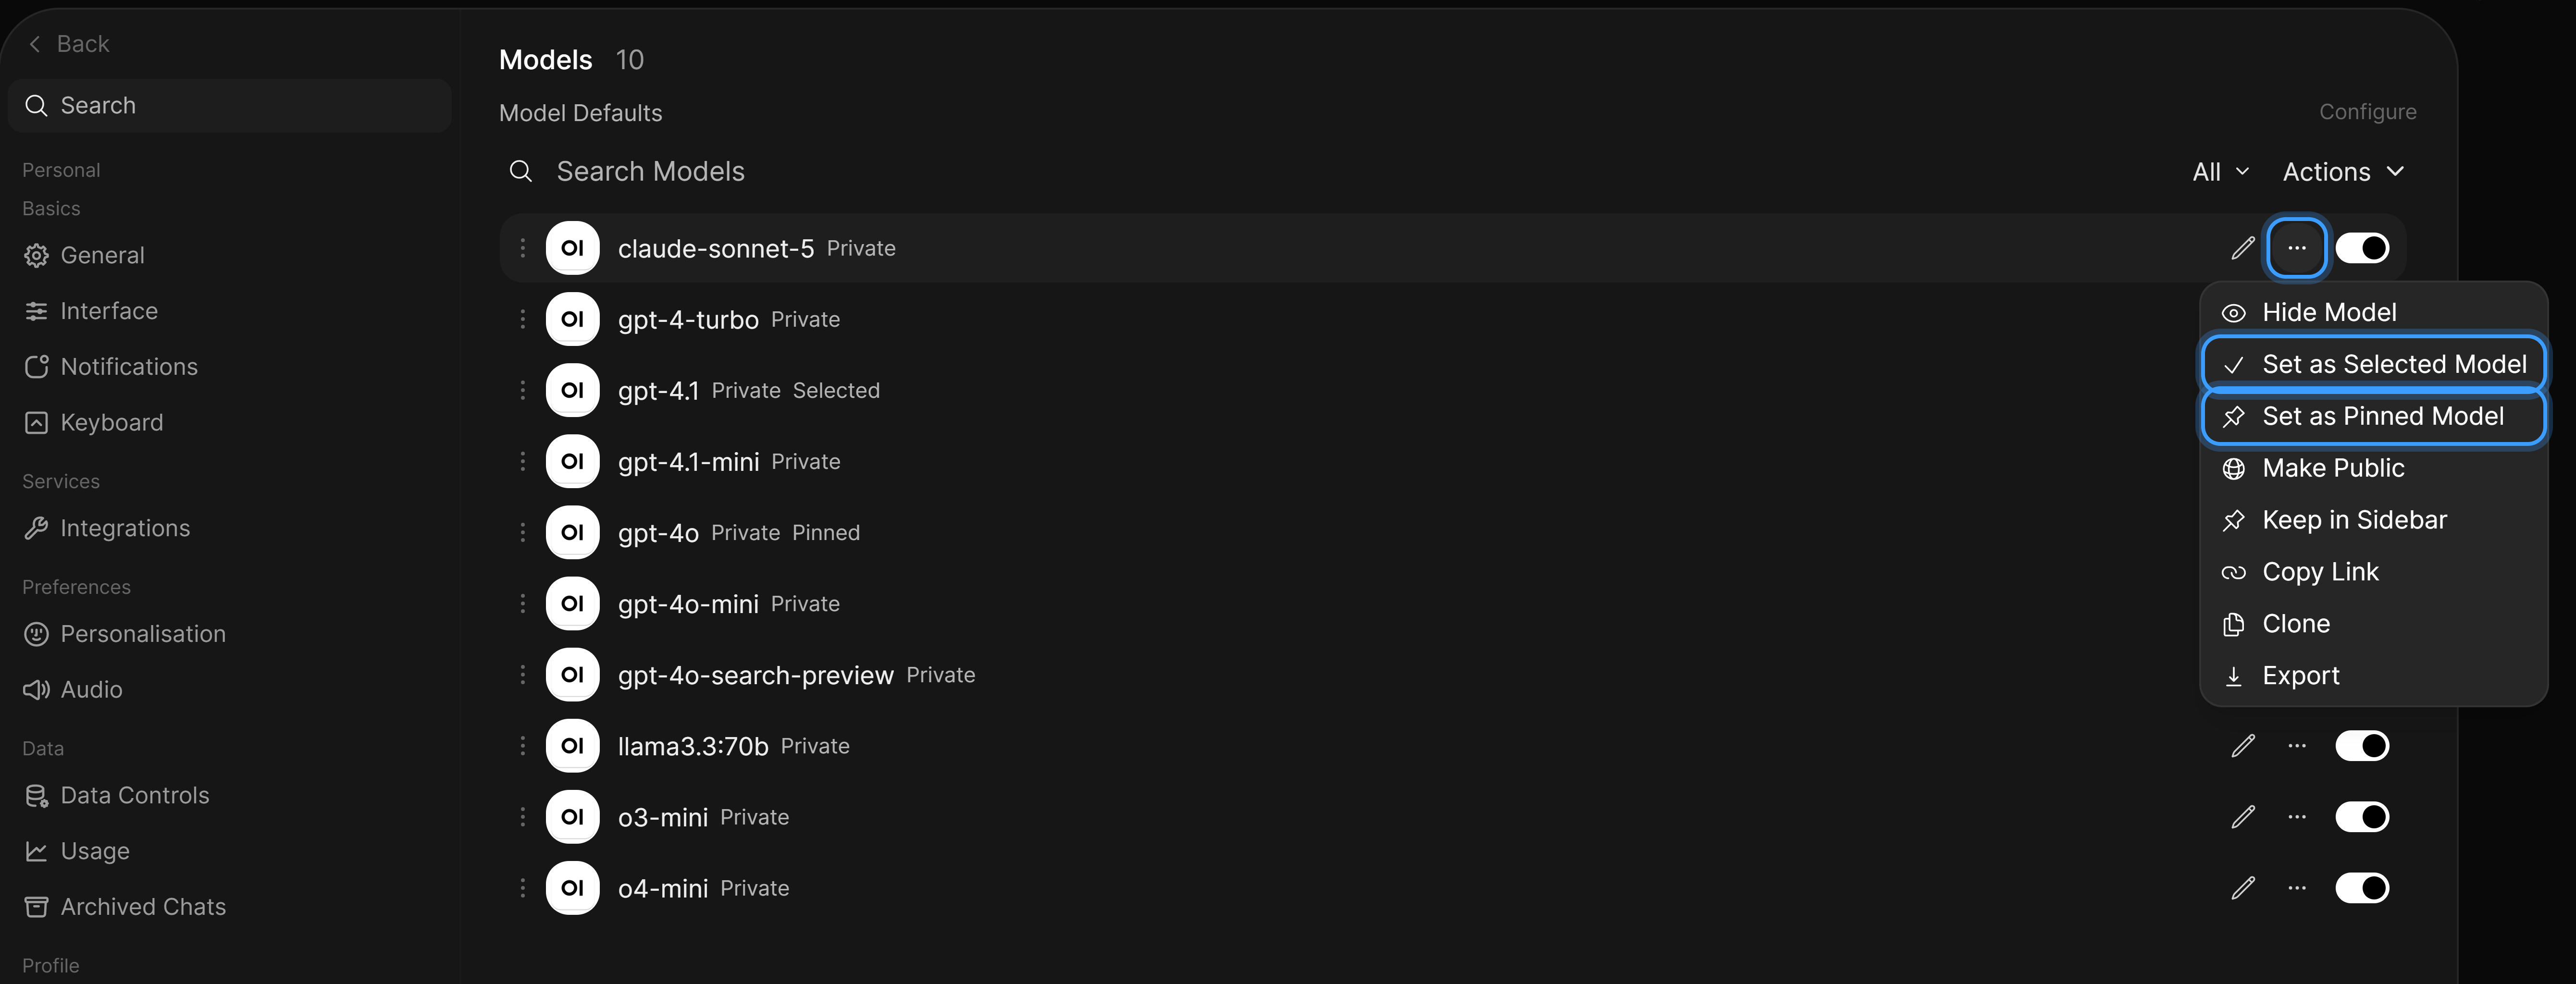Viewport: 2576px width, 984px height.
Task: Click the claude-sonnet-5 model name
Action: 715,249
